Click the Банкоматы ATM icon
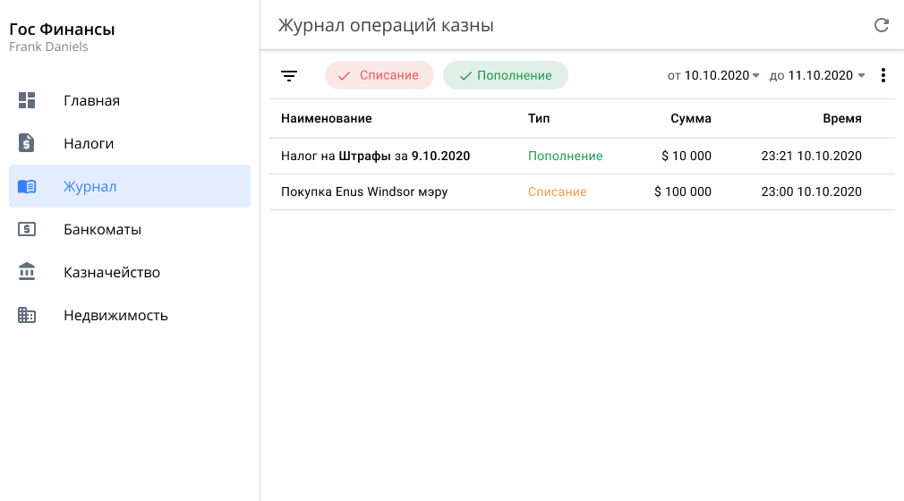Image resolution: width=904 pixels, height=501 pixels. tap(27, 229)
